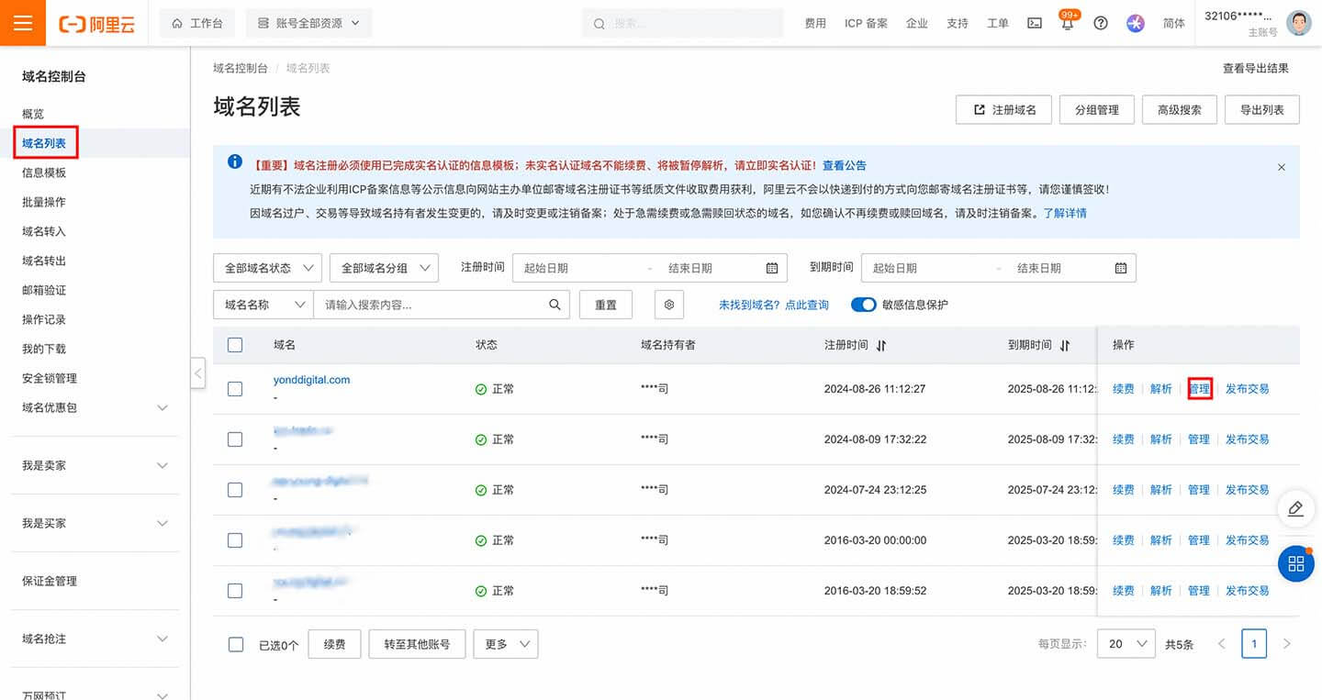Expand 域名优惠包 section
The height and width of the screenshot is (700, 1322).
coord(95,407)
